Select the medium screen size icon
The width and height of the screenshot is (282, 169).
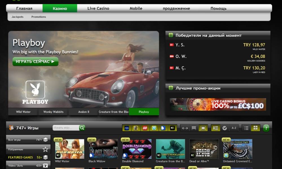pos(194,128)
